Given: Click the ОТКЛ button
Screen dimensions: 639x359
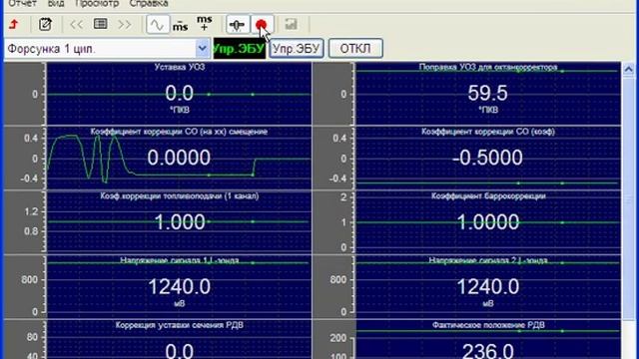Looking at the screenshot, I should [x=355, y=49].
